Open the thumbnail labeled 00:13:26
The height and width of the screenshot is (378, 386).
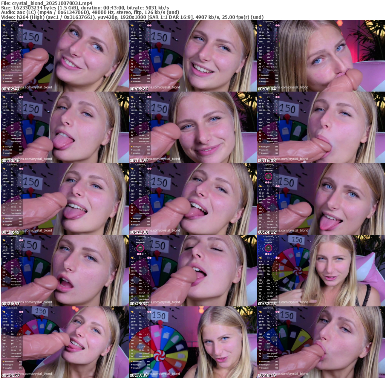193,127
